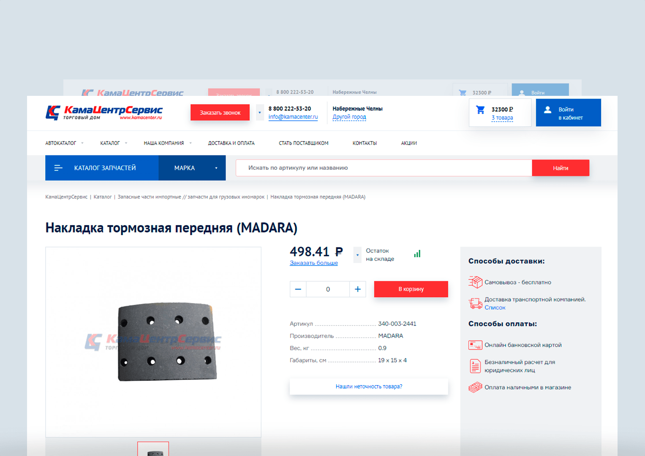Click the bank card payment icon
Screen dimensions: 645x456
[x=475, y=345]
